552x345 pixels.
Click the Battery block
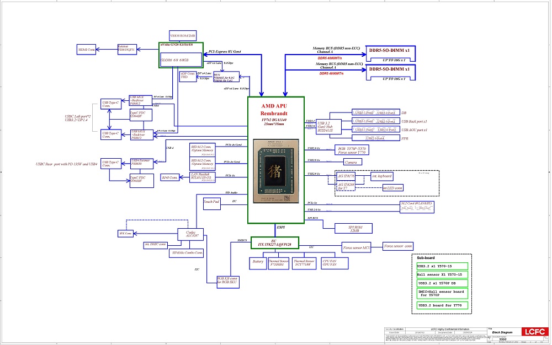(258, 263)
